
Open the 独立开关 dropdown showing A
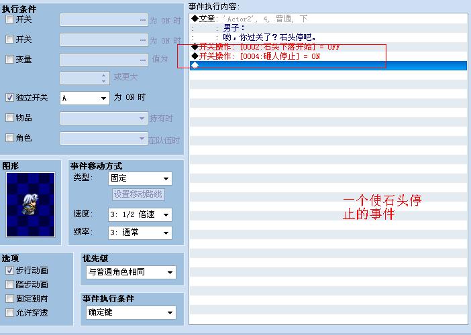(85, 98)
